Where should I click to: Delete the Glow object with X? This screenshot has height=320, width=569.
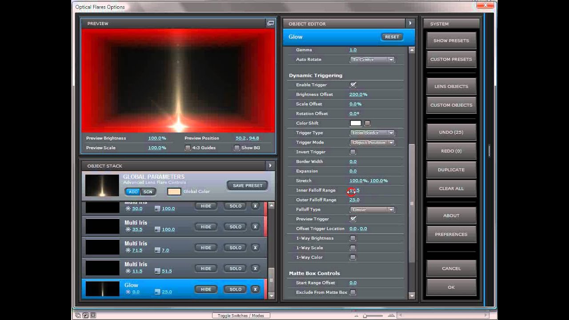(255, 289)
